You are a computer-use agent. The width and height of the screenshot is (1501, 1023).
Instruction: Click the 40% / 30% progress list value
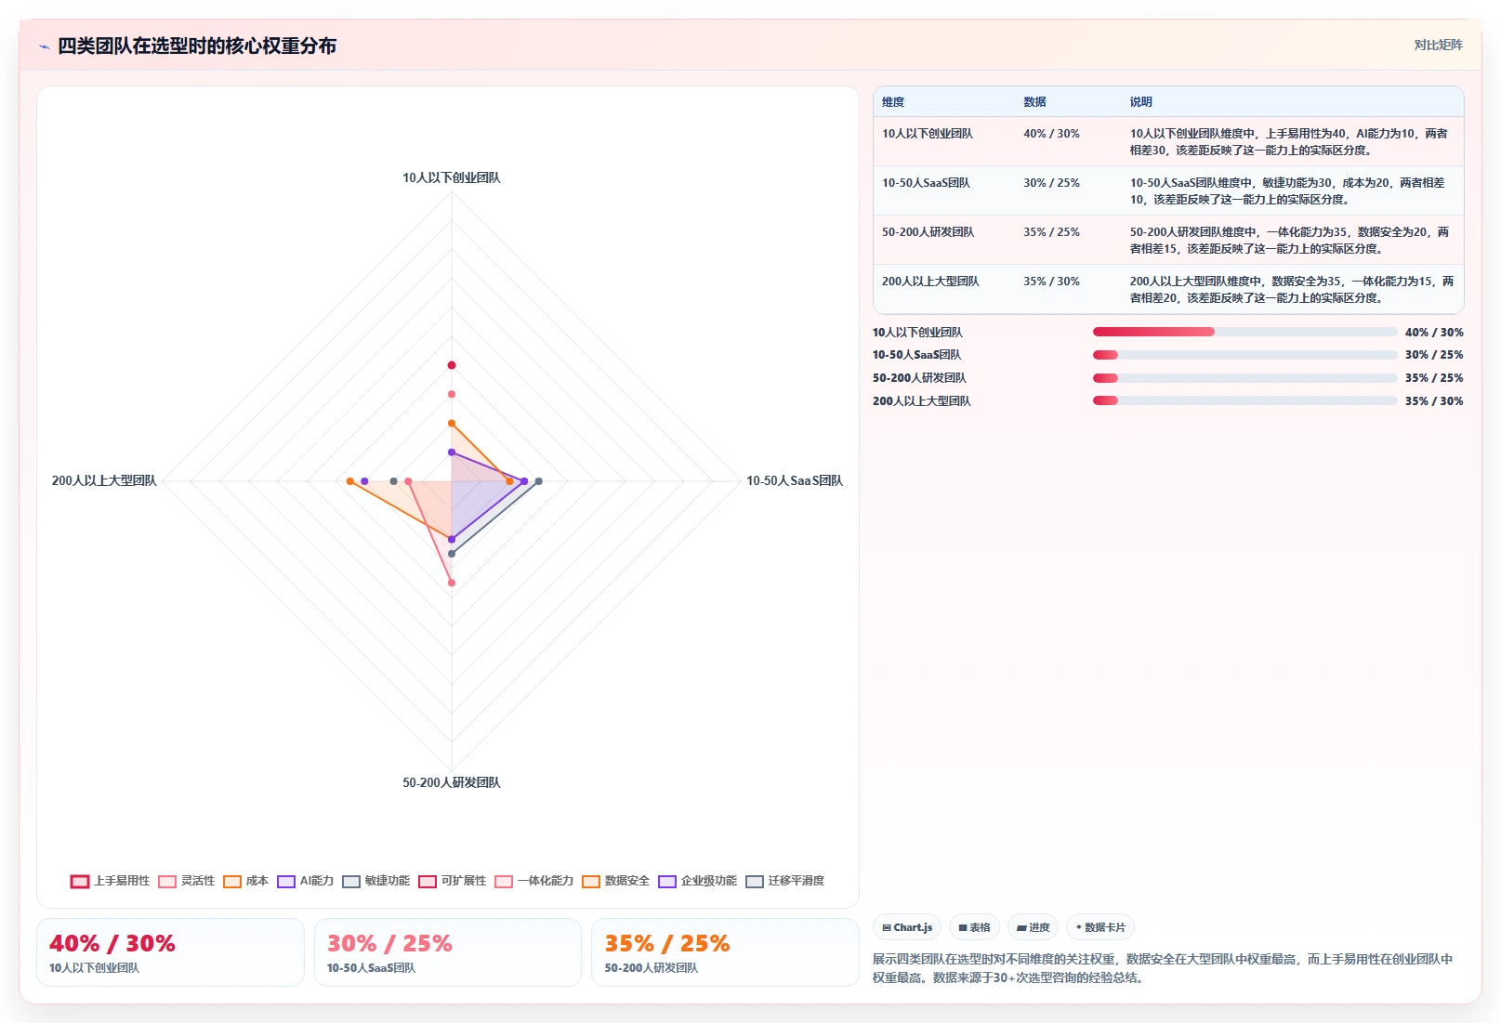pos(1434,333)
